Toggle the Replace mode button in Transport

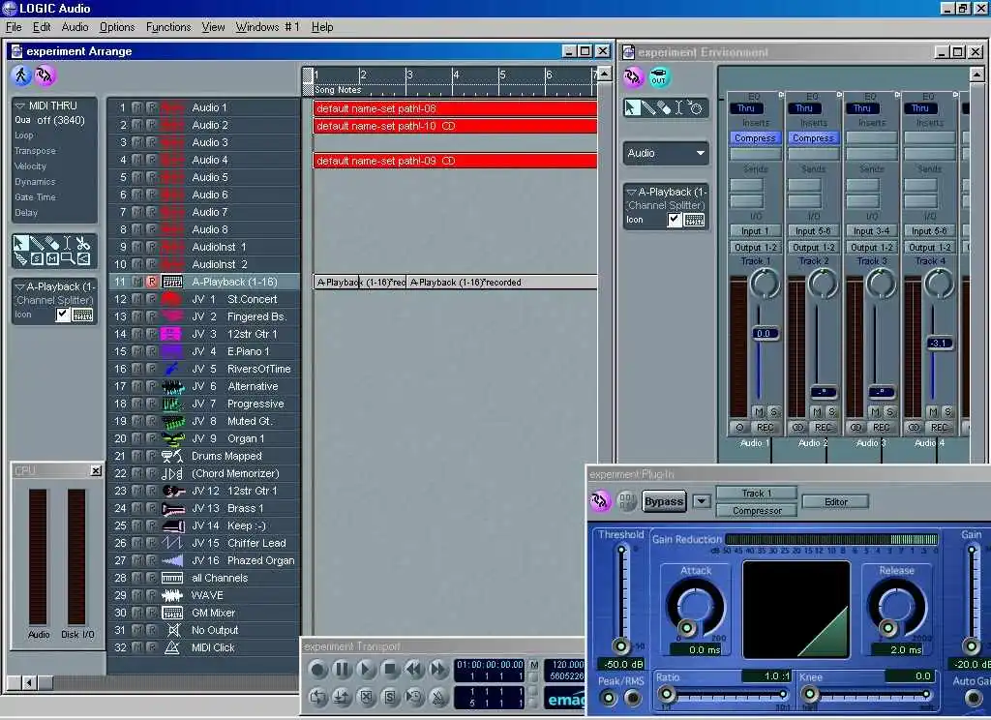click(x=366, y=697)
